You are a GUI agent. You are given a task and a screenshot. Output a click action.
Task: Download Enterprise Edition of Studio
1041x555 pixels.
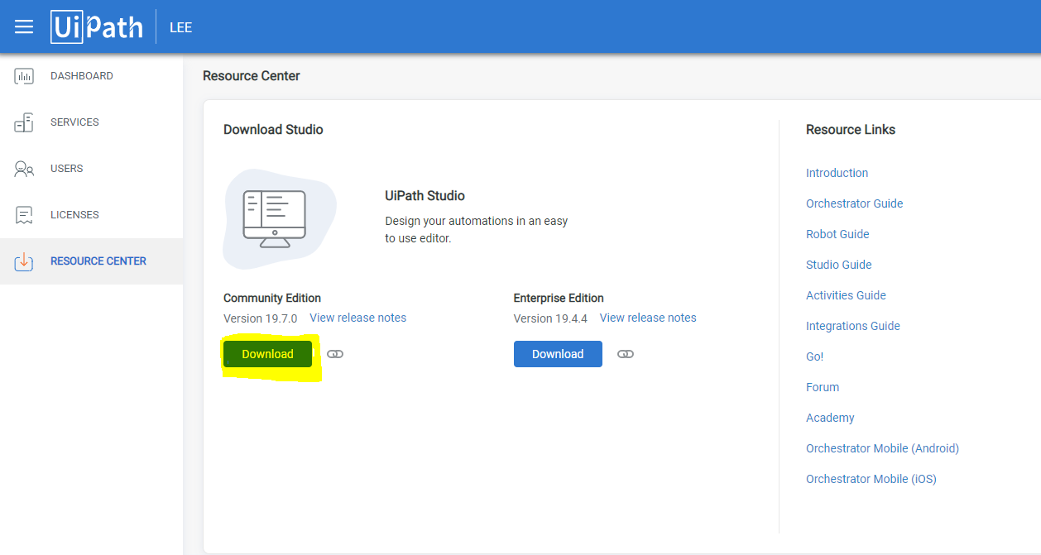click(558, 354)
